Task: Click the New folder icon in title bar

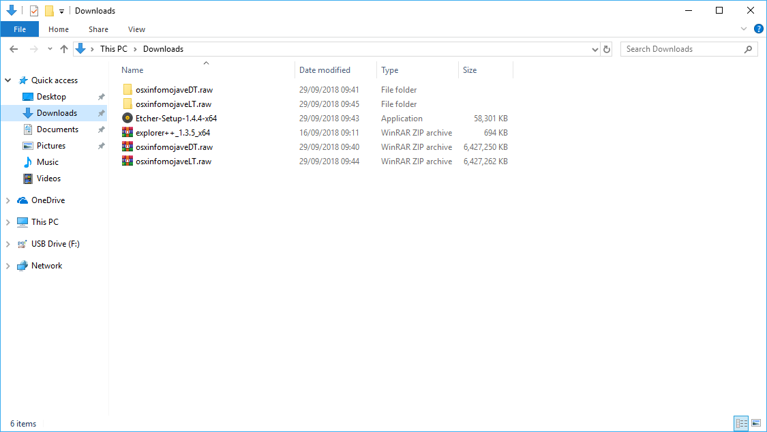Action: 49,11
